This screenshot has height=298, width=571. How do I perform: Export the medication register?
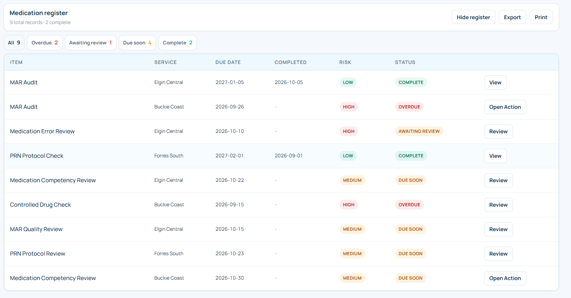pos(512,17)
